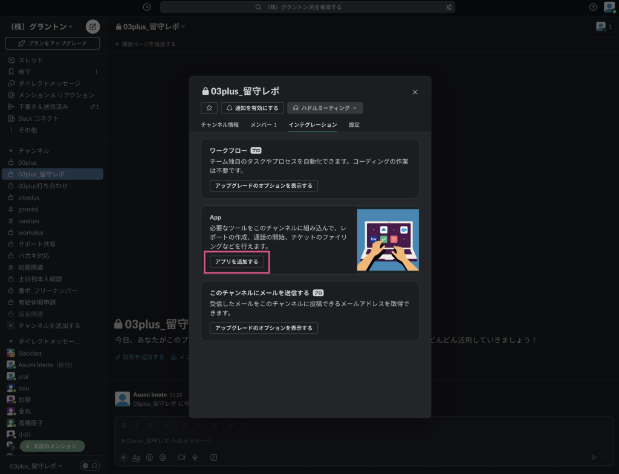
Task: Expand the ハドルミーティング dropdown
Action: [x=325, y=108]
